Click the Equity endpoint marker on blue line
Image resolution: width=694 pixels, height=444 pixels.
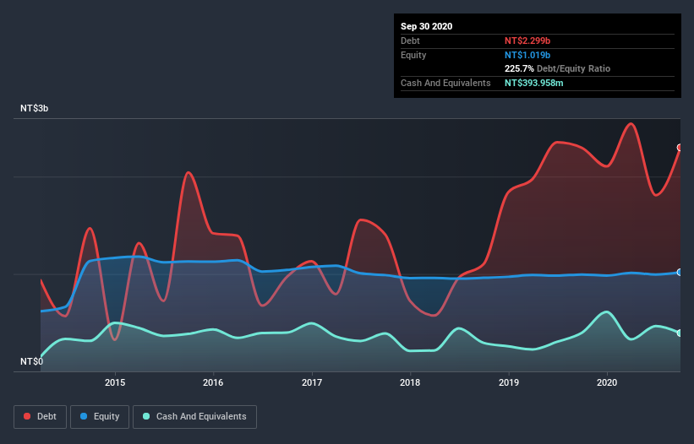coord(680,272)
